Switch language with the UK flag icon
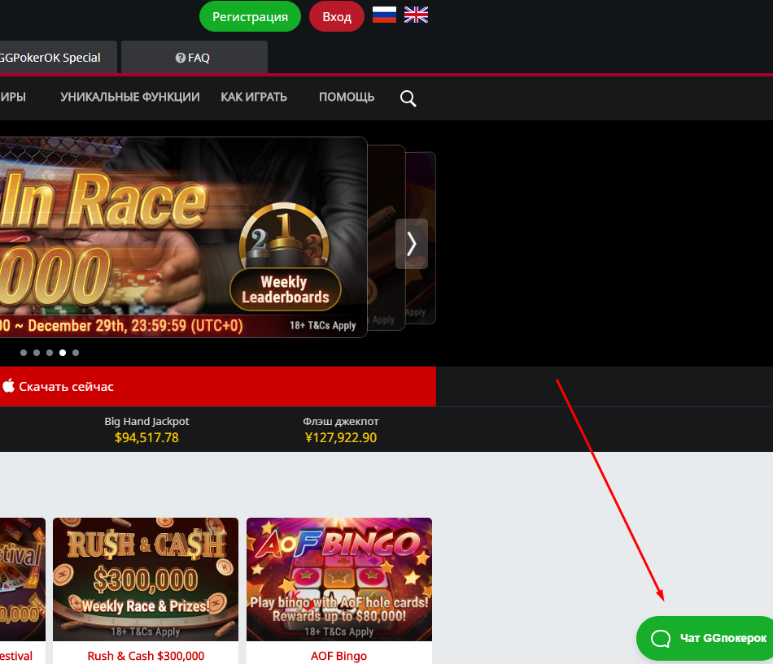The image size is (773, 664). click(416, 15)
